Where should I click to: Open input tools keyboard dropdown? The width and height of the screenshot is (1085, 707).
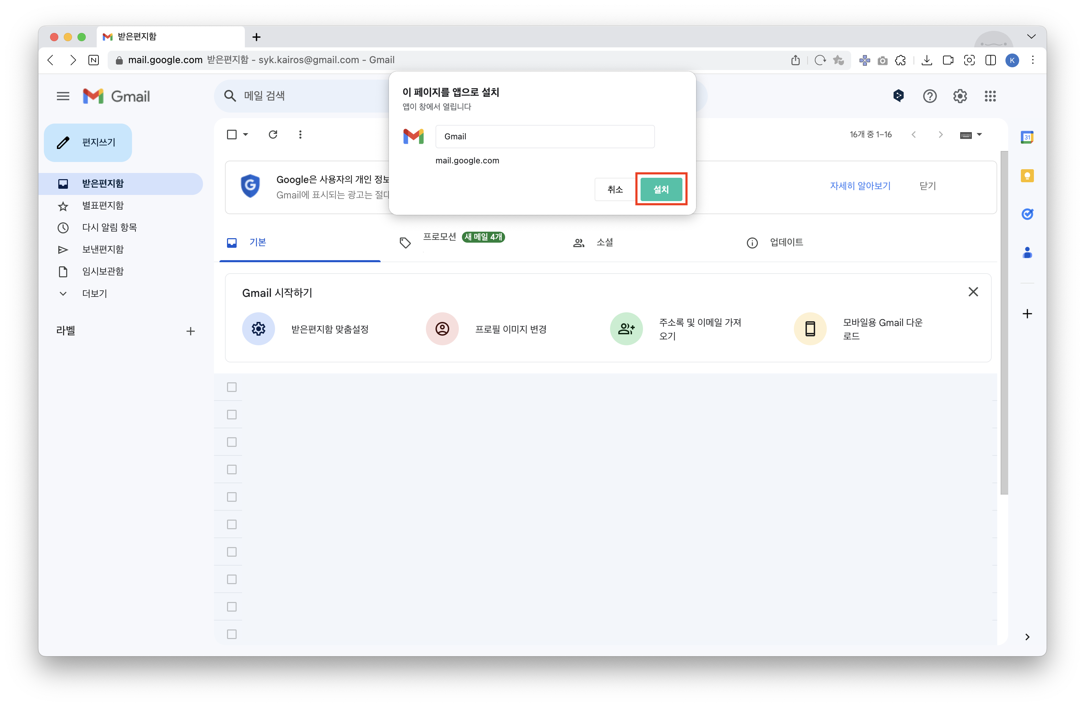tap(979, 135)
